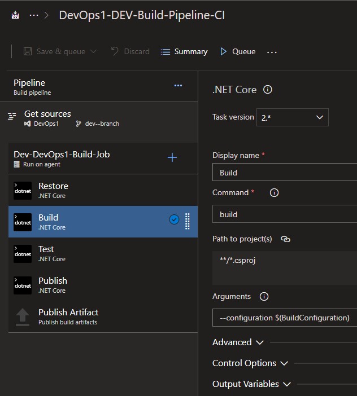Open the Pipeline more options menu
Screen dimensions: 357x396
coord(178,86)
